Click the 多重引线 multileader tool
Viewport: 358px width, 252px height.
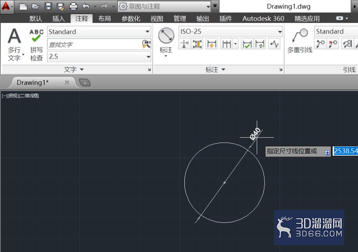pos(300,41)
